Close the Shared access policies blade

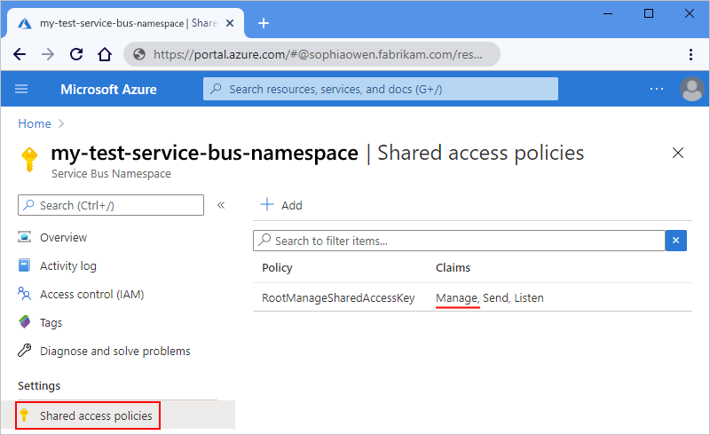(678, 153)
